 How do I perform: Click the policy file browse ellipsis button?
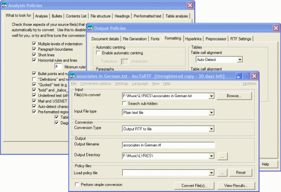pos(224,173)
